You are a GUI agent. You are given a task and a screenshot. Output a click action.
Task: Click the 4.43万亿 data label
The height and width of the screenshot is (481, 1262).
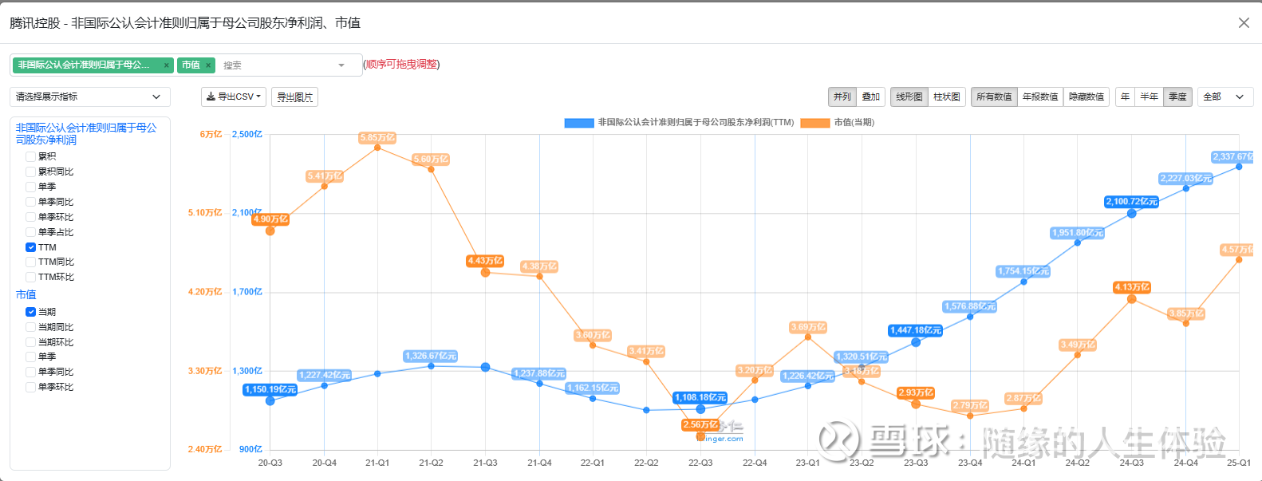coord(485,261)
